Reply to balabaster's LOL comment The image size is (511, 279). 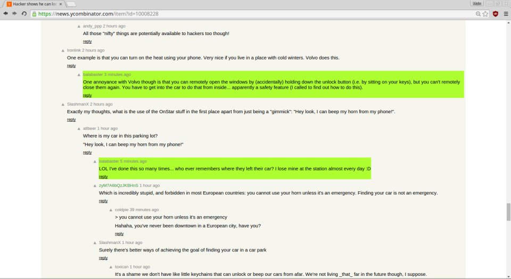tap(103, 176)
